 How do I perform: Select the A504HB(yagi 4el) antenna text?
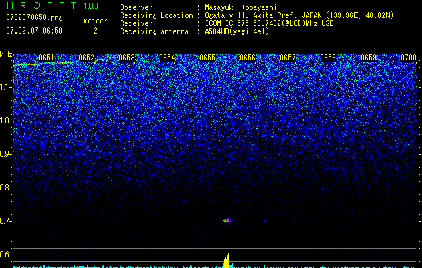coord(237,31)
